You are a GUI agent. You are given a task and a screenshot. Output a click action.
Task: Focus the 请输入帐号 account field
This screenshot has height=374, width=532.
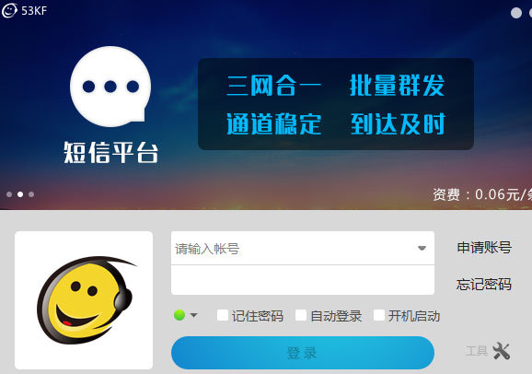coord(303,248)
